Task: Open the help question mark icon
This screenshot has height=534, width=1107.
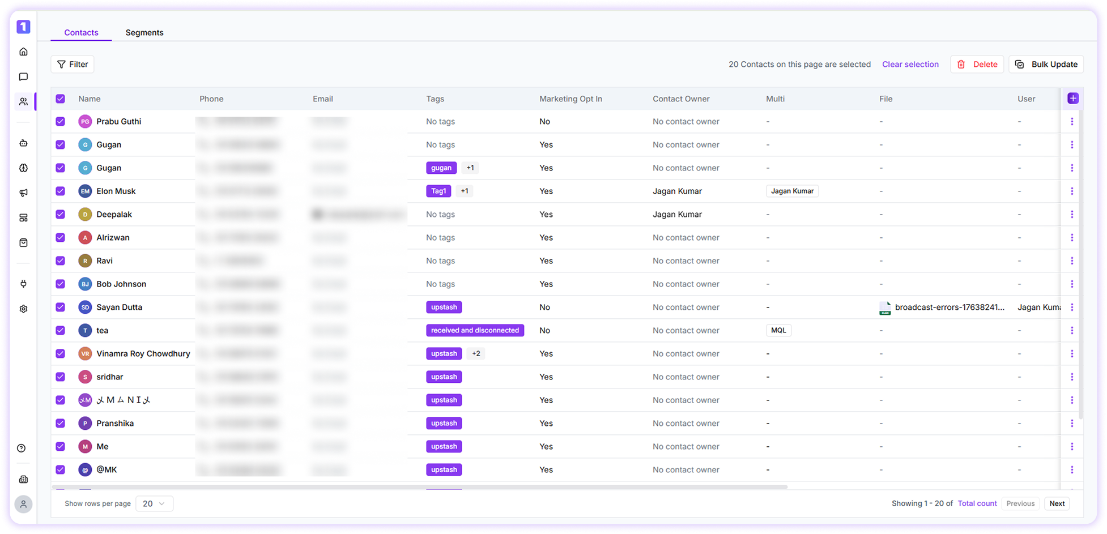Action: click(x=22, y=448)
